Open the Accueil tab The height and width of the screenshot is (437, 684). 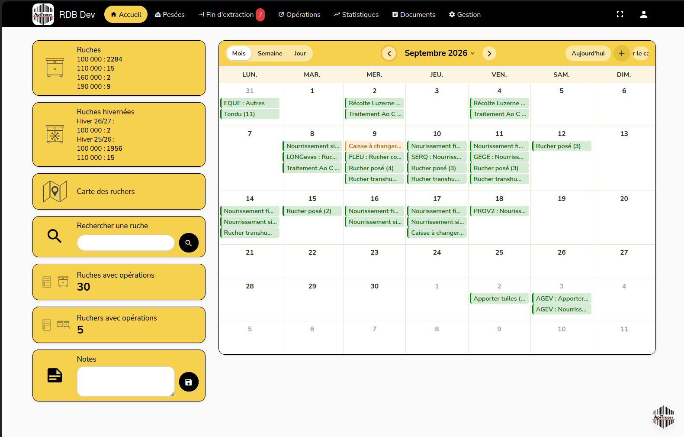(x=126, y=14)
